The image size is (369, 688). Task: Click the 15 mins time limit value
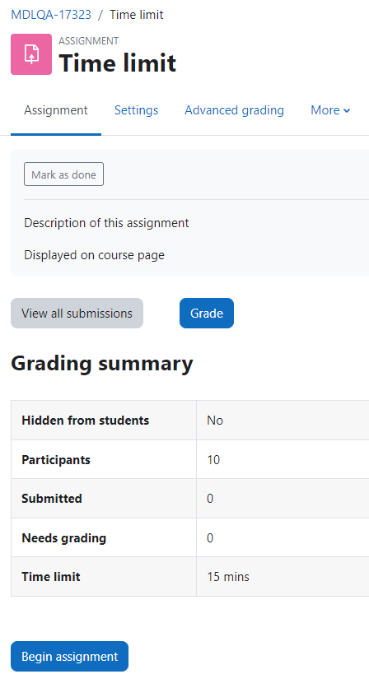228,577
